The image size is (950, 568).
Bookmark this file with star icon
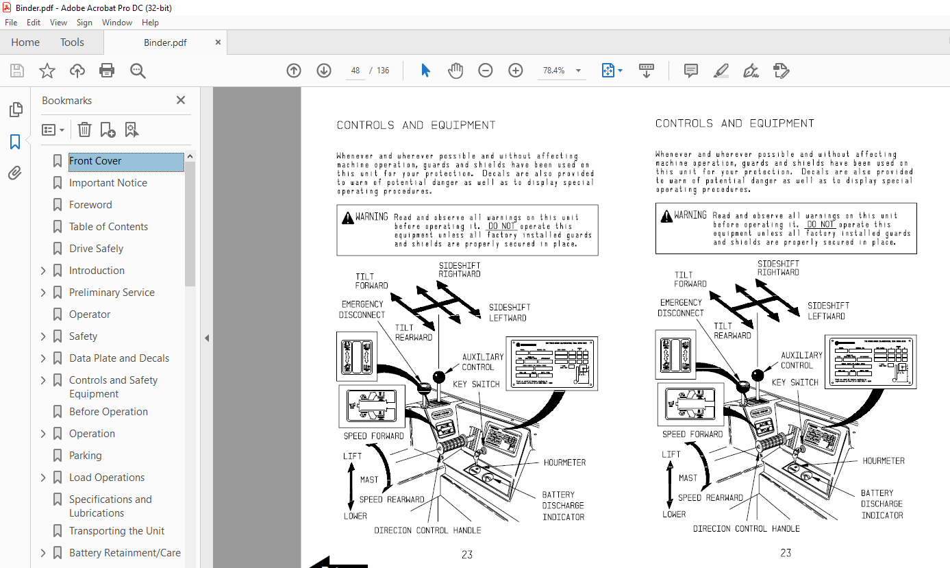pos(47,71)
